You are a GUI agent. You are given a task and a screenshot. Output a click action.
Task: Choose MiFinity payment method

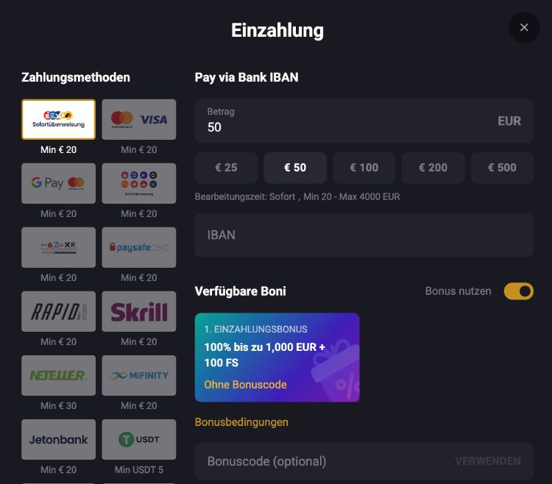(x=138, y=375)
